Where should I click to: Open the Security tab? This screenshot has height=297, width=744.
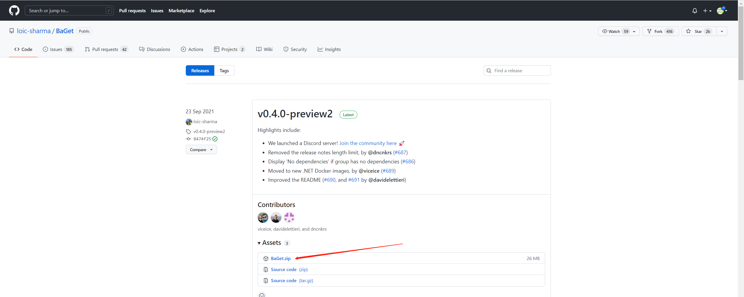295,49
